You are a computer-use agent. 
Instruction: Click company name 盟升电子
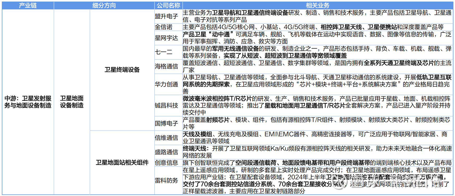167,16
